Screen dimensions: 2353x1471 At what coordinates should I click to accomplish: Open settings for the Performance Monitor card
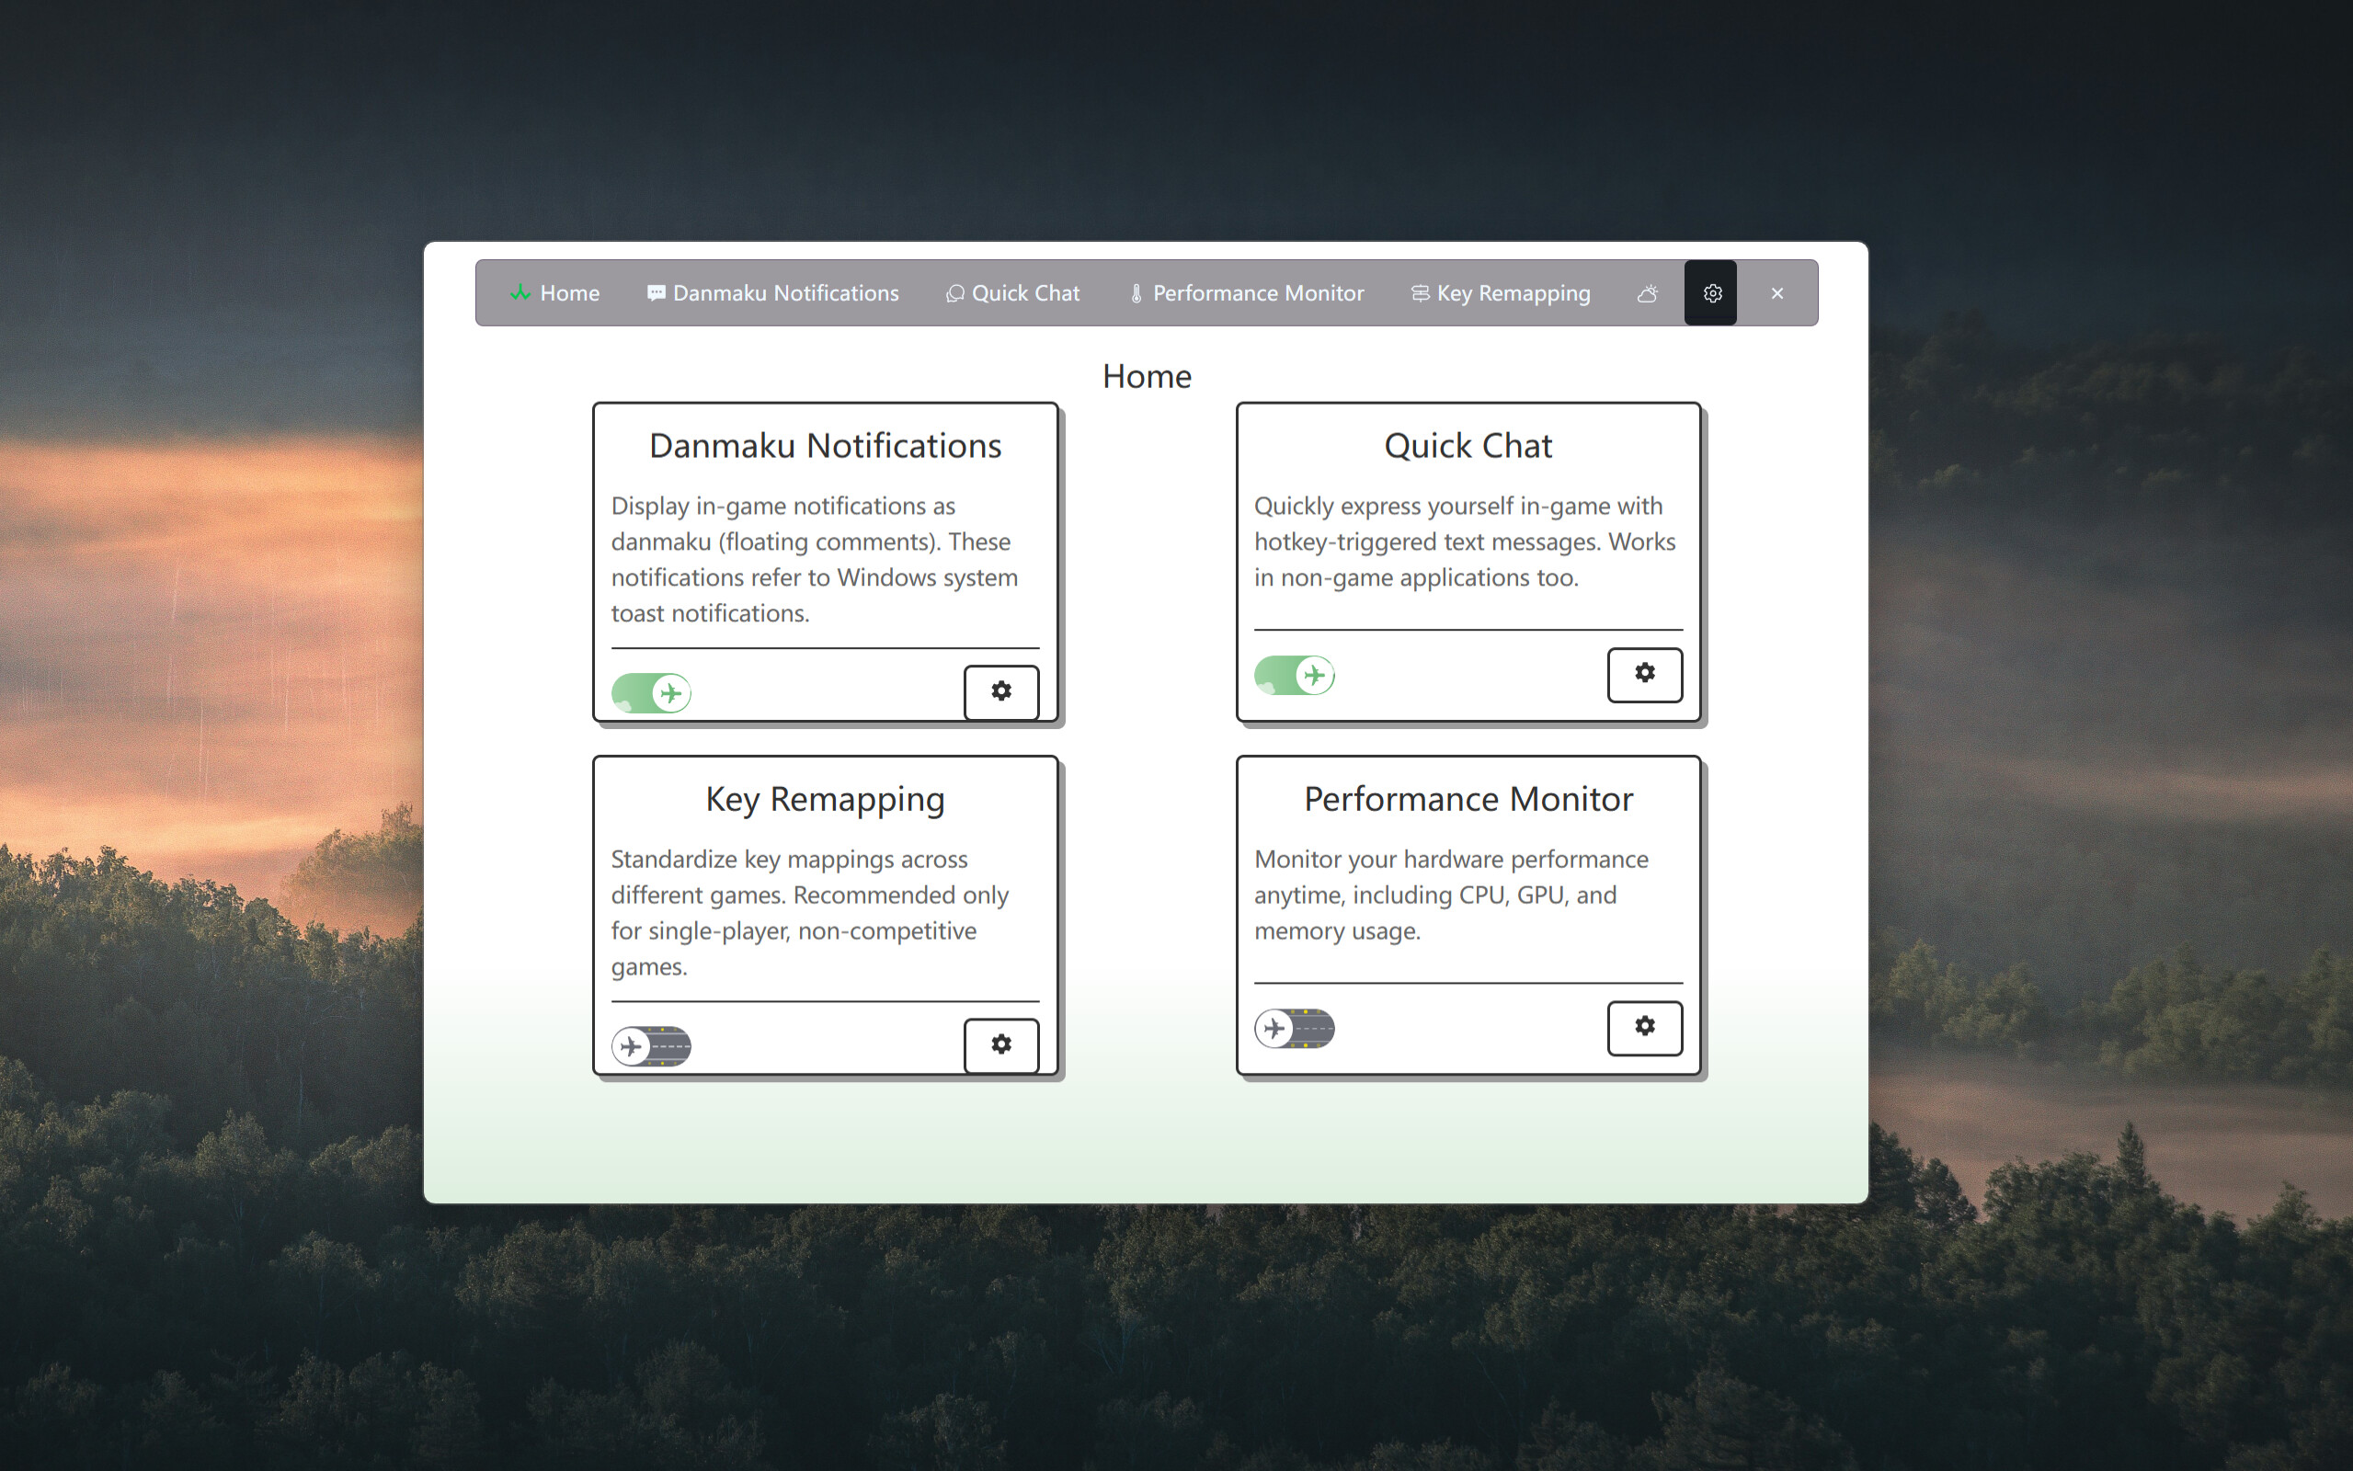[x=1644, y=1027]
